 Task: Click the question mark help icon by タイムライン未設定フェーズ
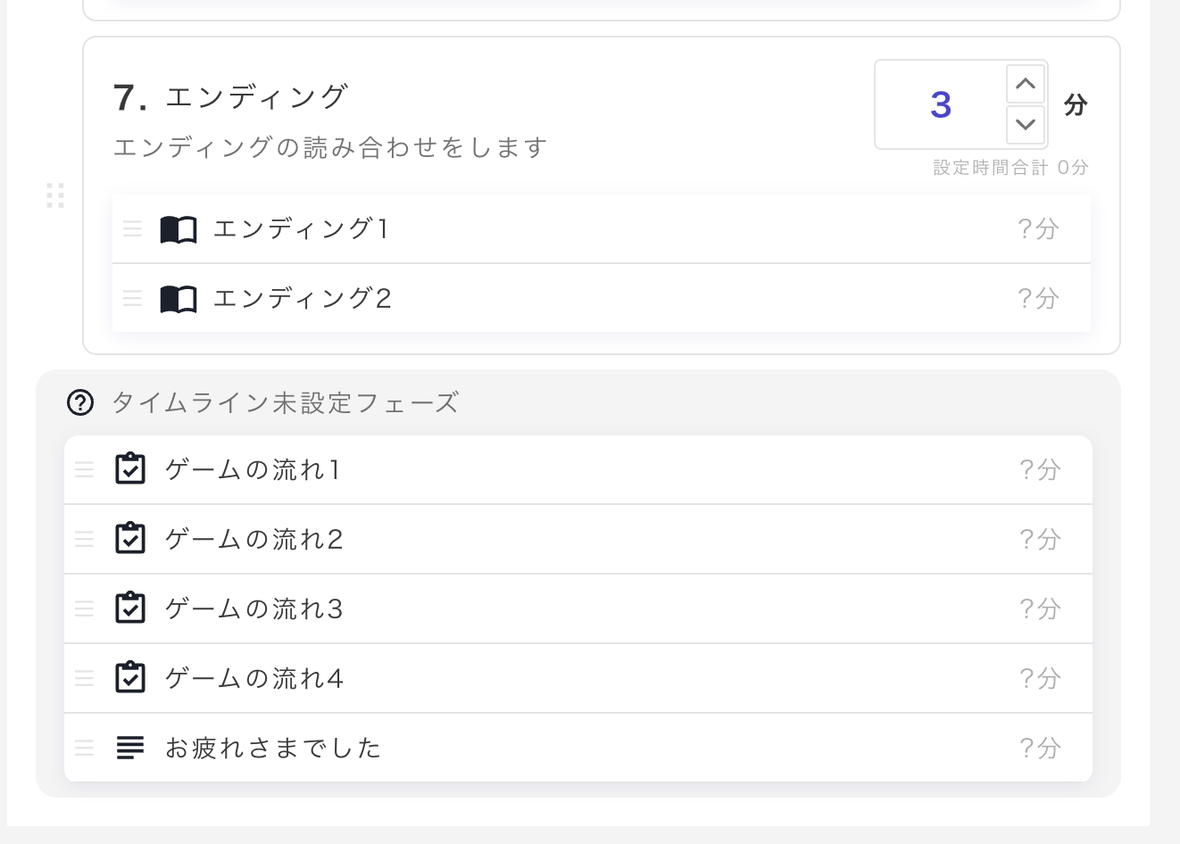80,403
